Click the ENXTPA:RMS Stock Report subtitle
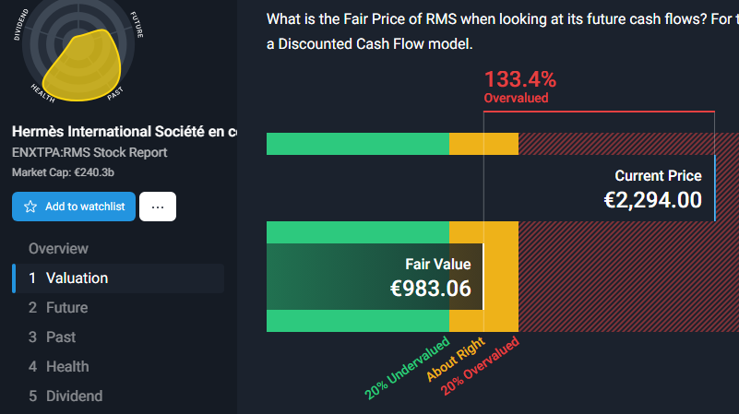Screen dimensions: 739x414 pyautogui.click(x=89, y=153)
